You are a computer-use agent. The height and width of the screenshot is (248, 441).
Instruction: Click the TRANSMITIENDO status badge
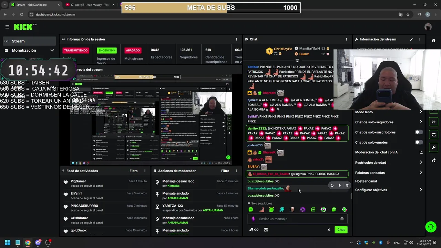point(76,50)
